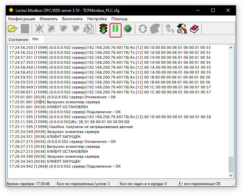Click the 17:25:01.601 'Отключение – OK' line
Image resolution: width=243 pixels, height=194 pixels.
[x=62, y=97]
